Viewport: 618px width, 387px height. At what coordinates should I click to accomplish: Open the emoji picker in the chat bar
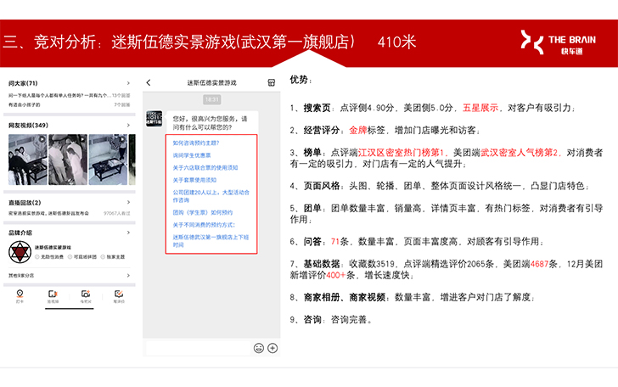point(259,348)
